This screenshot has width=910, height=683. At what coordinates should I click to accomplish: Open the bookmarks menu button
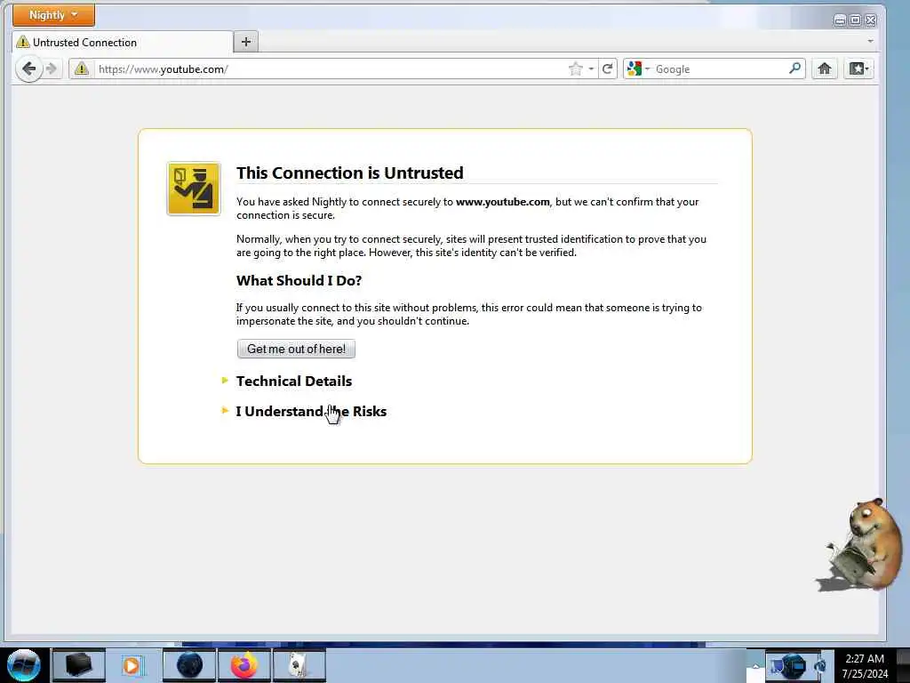pyautogui.click(x=858, y=69)
